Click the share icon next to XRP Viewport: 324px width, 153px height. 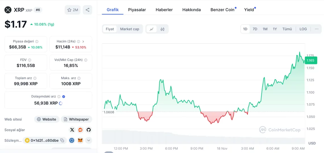[x=87, y=10]
